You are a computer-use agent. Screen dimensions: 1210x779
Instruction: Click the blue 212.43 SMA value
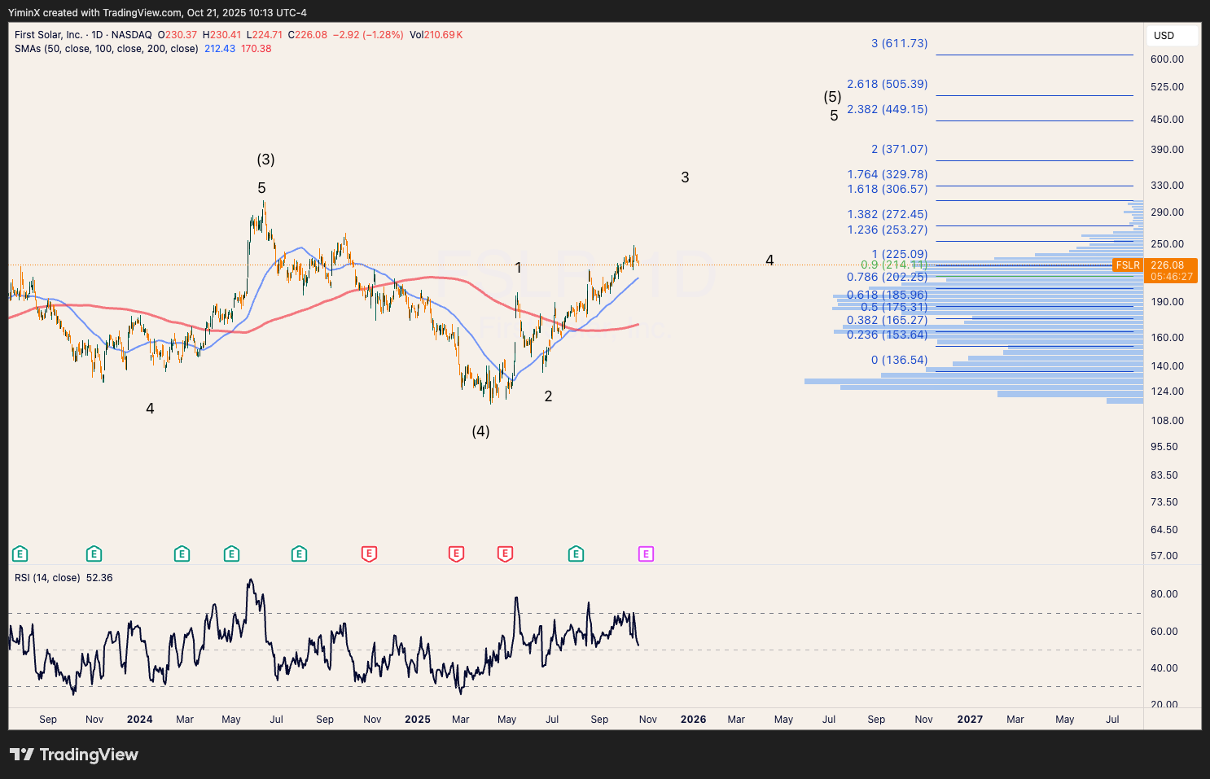(x=220, y=49)
